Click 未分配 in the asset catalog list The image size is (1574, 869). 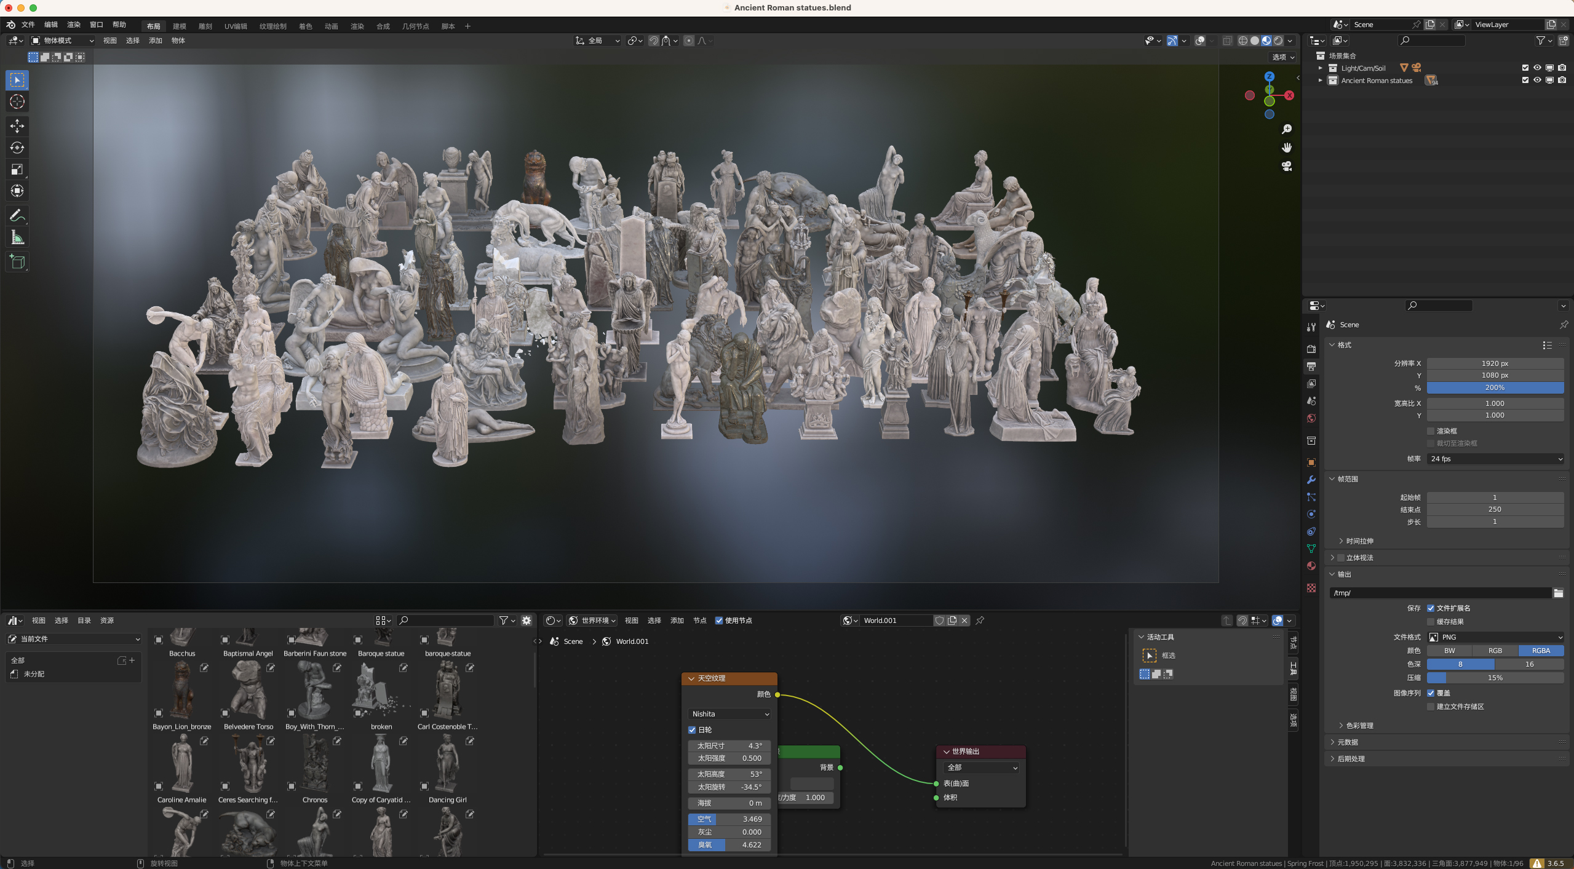coord(34,674)
